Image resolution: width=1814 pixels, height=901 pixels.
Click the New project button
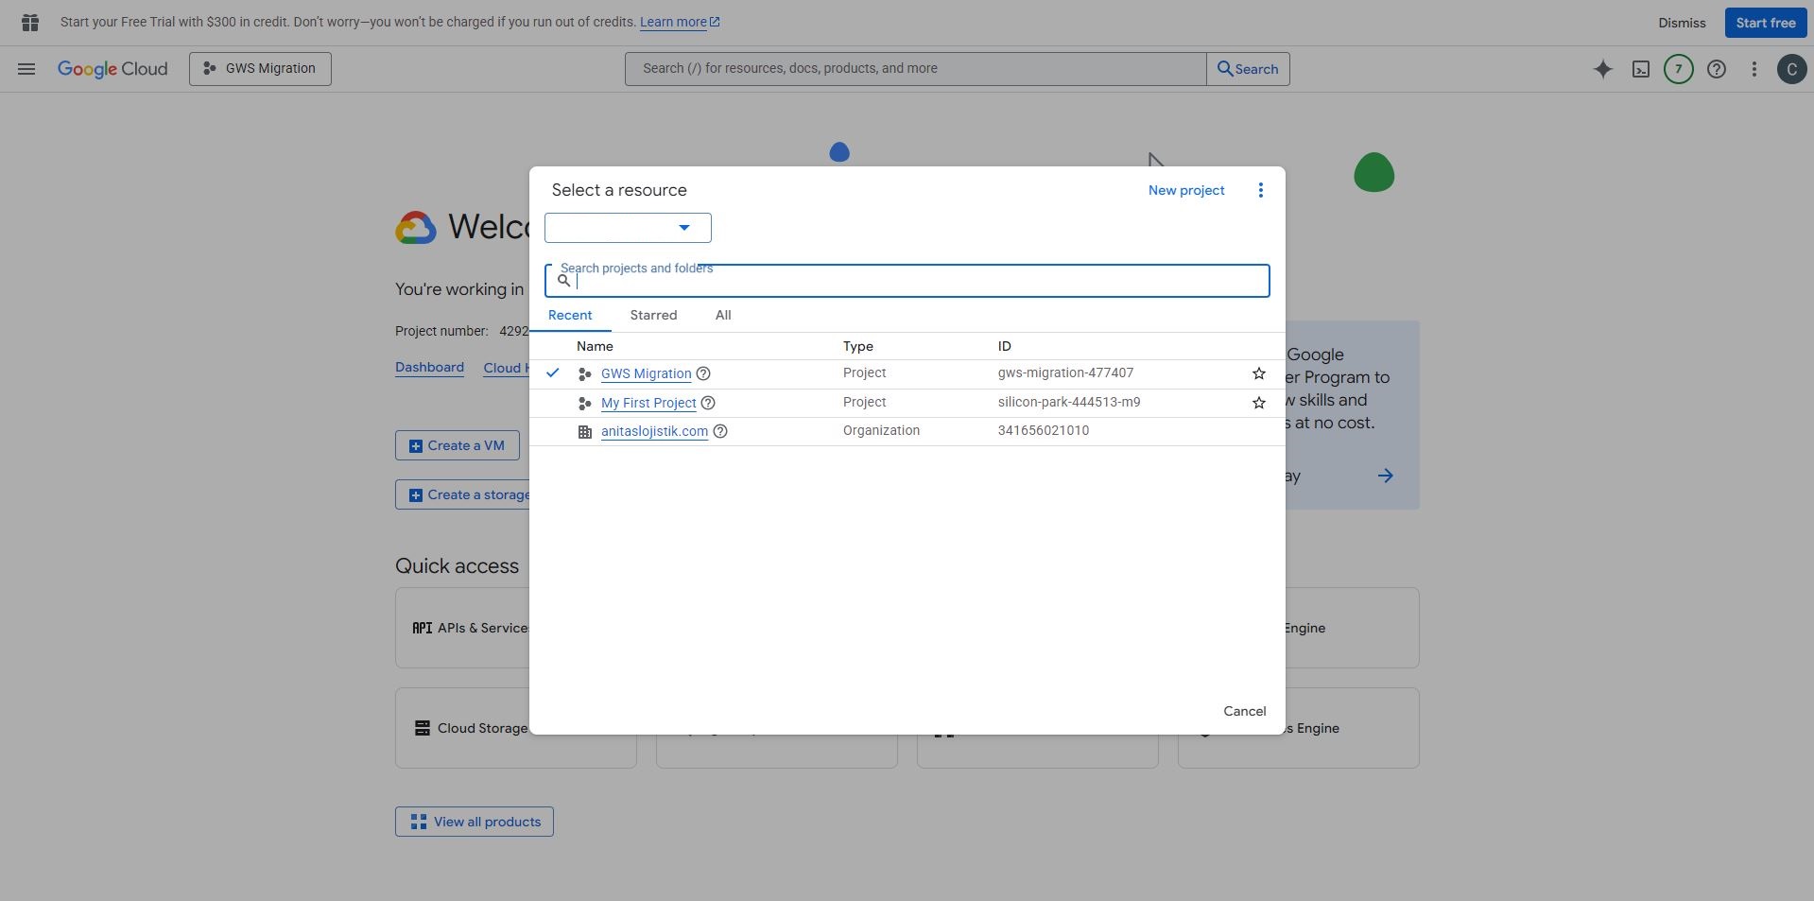(1185, 191)
